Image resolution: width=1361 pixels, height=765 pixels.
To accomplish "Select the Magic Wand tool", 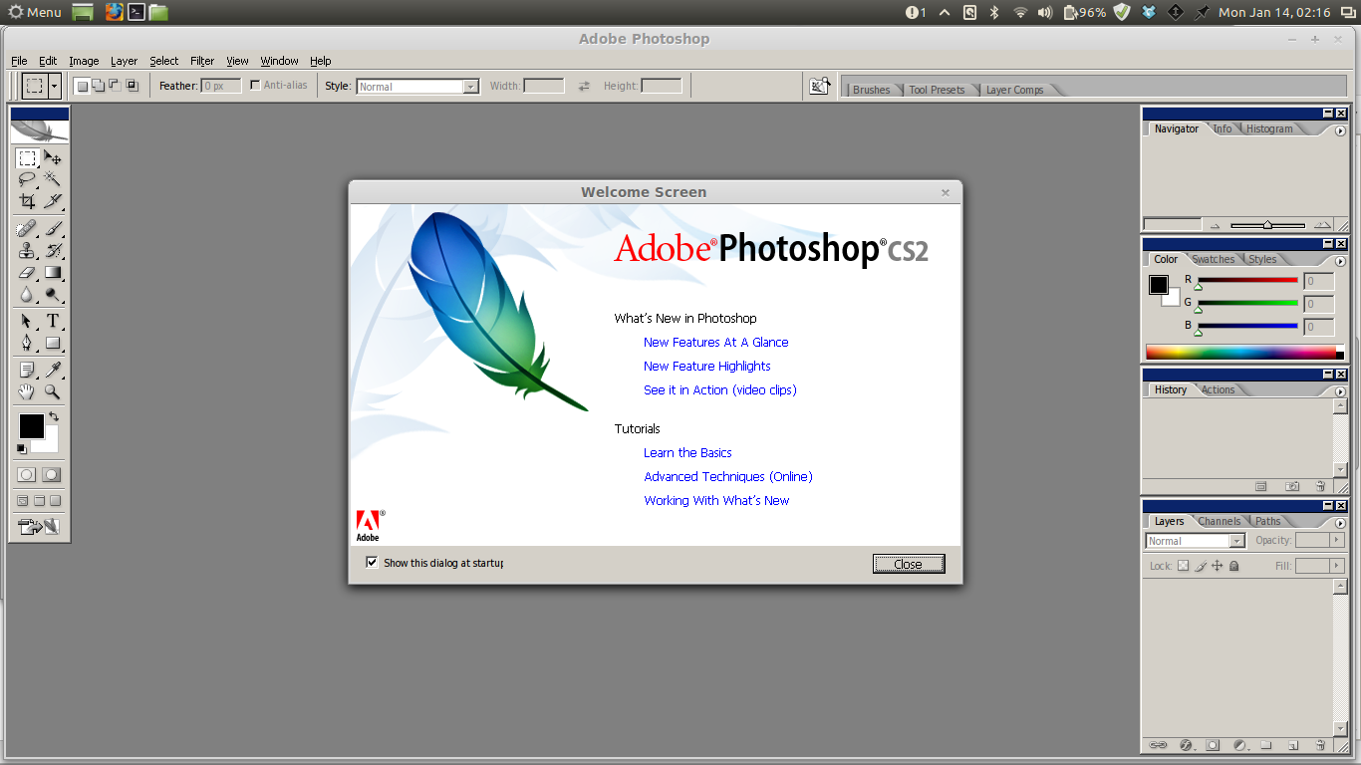I will [53, 179].
